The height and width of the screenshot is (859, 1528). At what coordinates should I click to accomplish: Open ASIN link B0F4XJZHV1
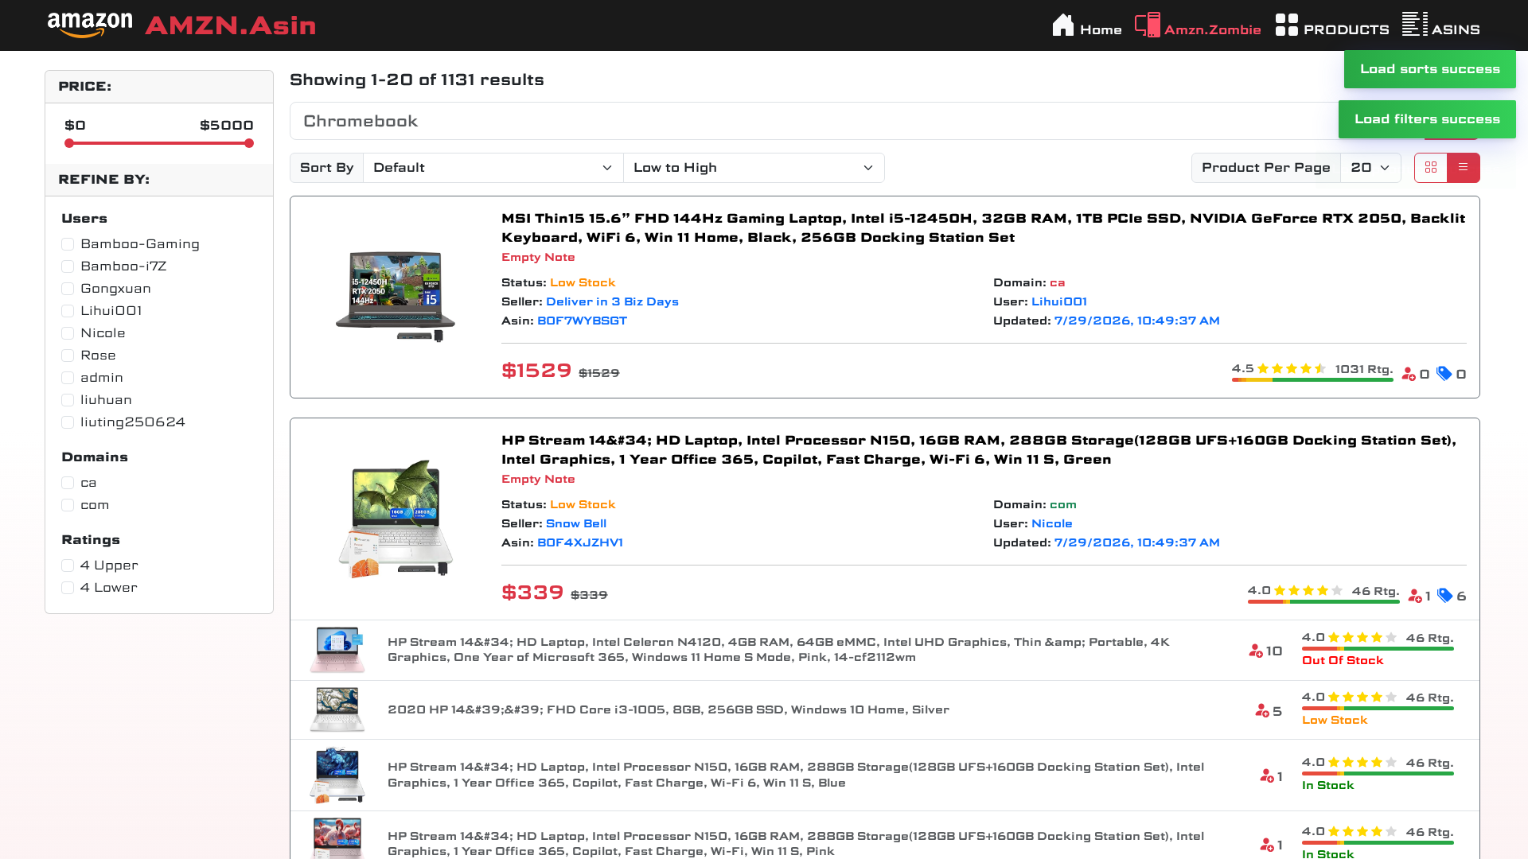[580, 542]
